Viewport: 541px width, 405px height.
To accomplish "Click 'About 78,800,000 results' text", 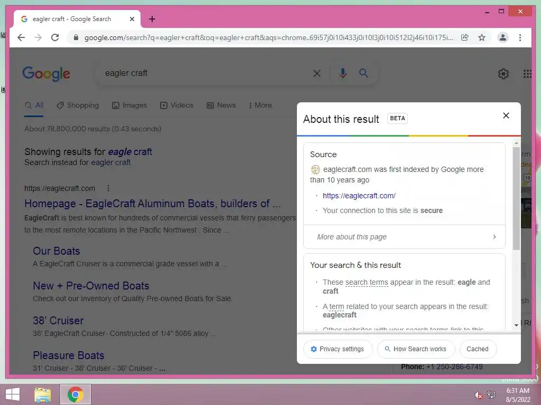I will (92, 129).
